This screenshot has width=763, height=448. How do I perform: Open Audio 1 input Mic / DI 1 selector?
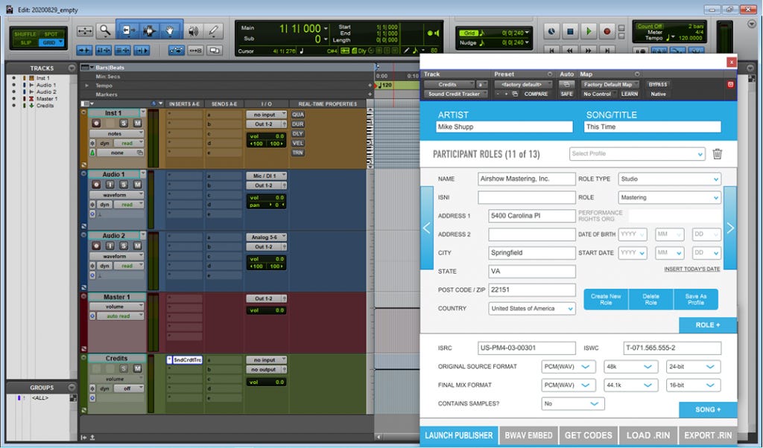click(x=267, y=176)
